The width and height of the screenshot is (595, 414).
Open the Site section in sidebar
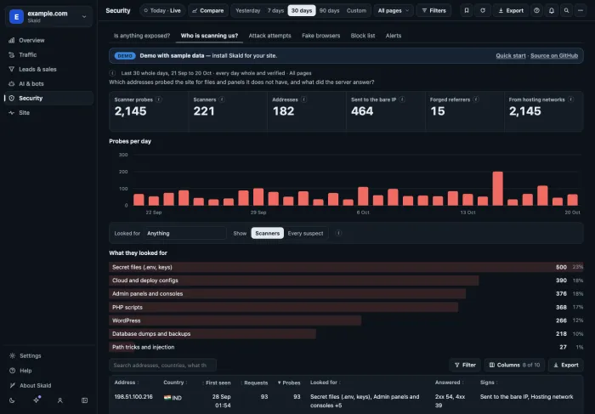[x=48, y=112]
